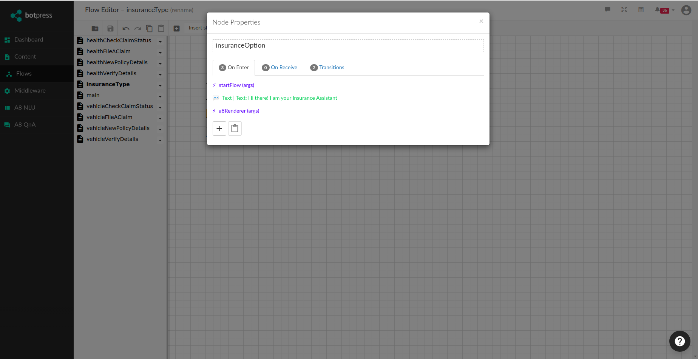Switch to the Transitions tab

tap(327, 68)
